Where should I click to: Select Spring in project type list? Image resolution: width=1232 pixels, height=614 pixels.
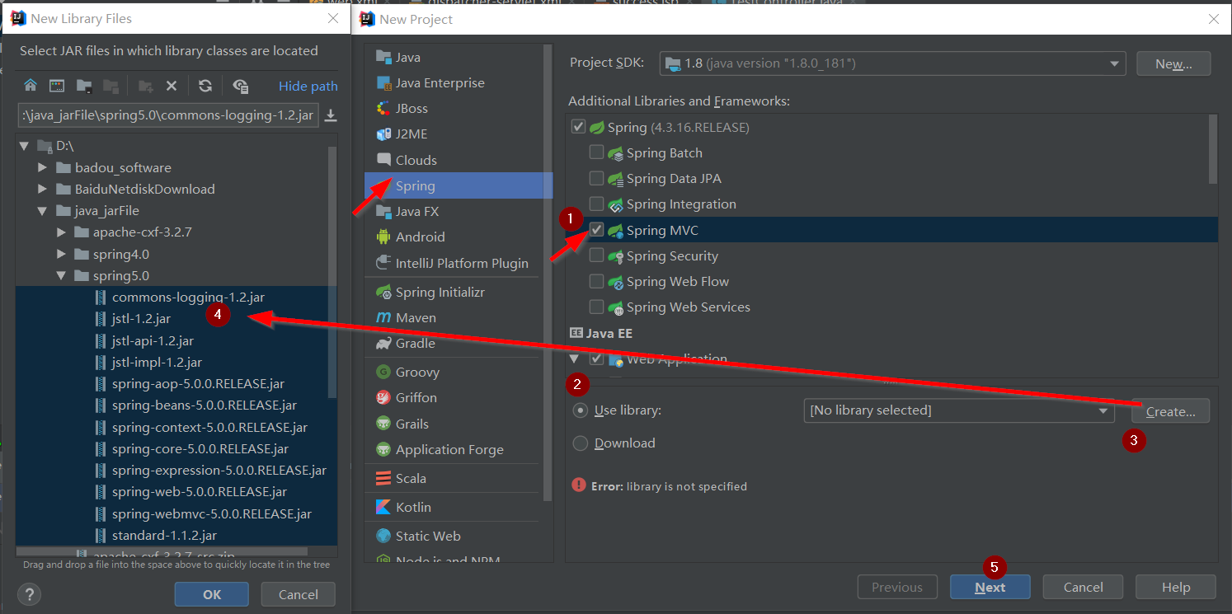458,185
